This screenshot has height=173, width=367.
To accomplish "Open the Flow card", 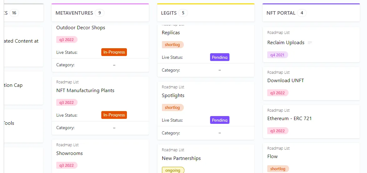I will click(x=273, y=157).
